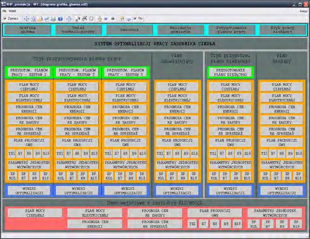Open the Pomoc menu
This screenshot has height=239, width=310.
[x=303, y=11]
